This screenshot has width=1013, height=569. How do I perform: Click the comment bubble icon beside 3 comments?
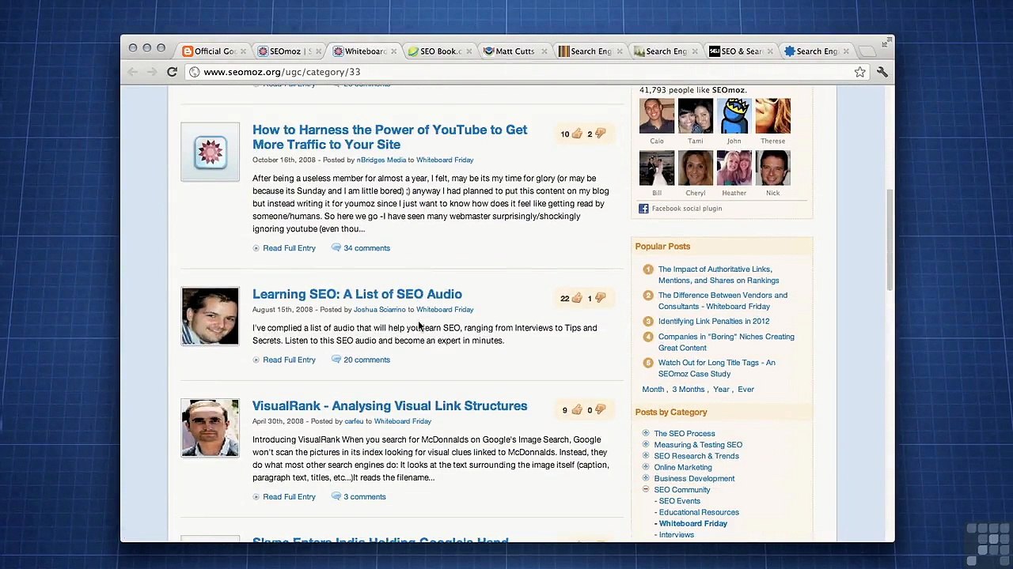click(336, 496)
